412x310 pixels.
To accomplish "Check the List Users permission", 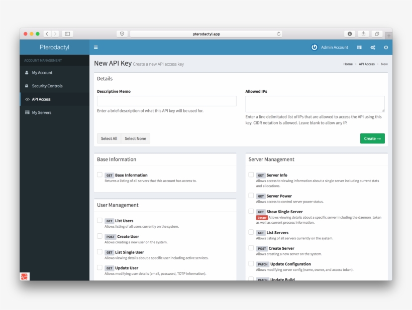I will tap(99, 220).
